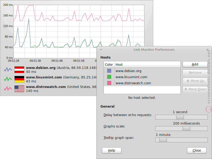Select the www.distrowatch.com row in the Hosts list

(x=142, y=83)
